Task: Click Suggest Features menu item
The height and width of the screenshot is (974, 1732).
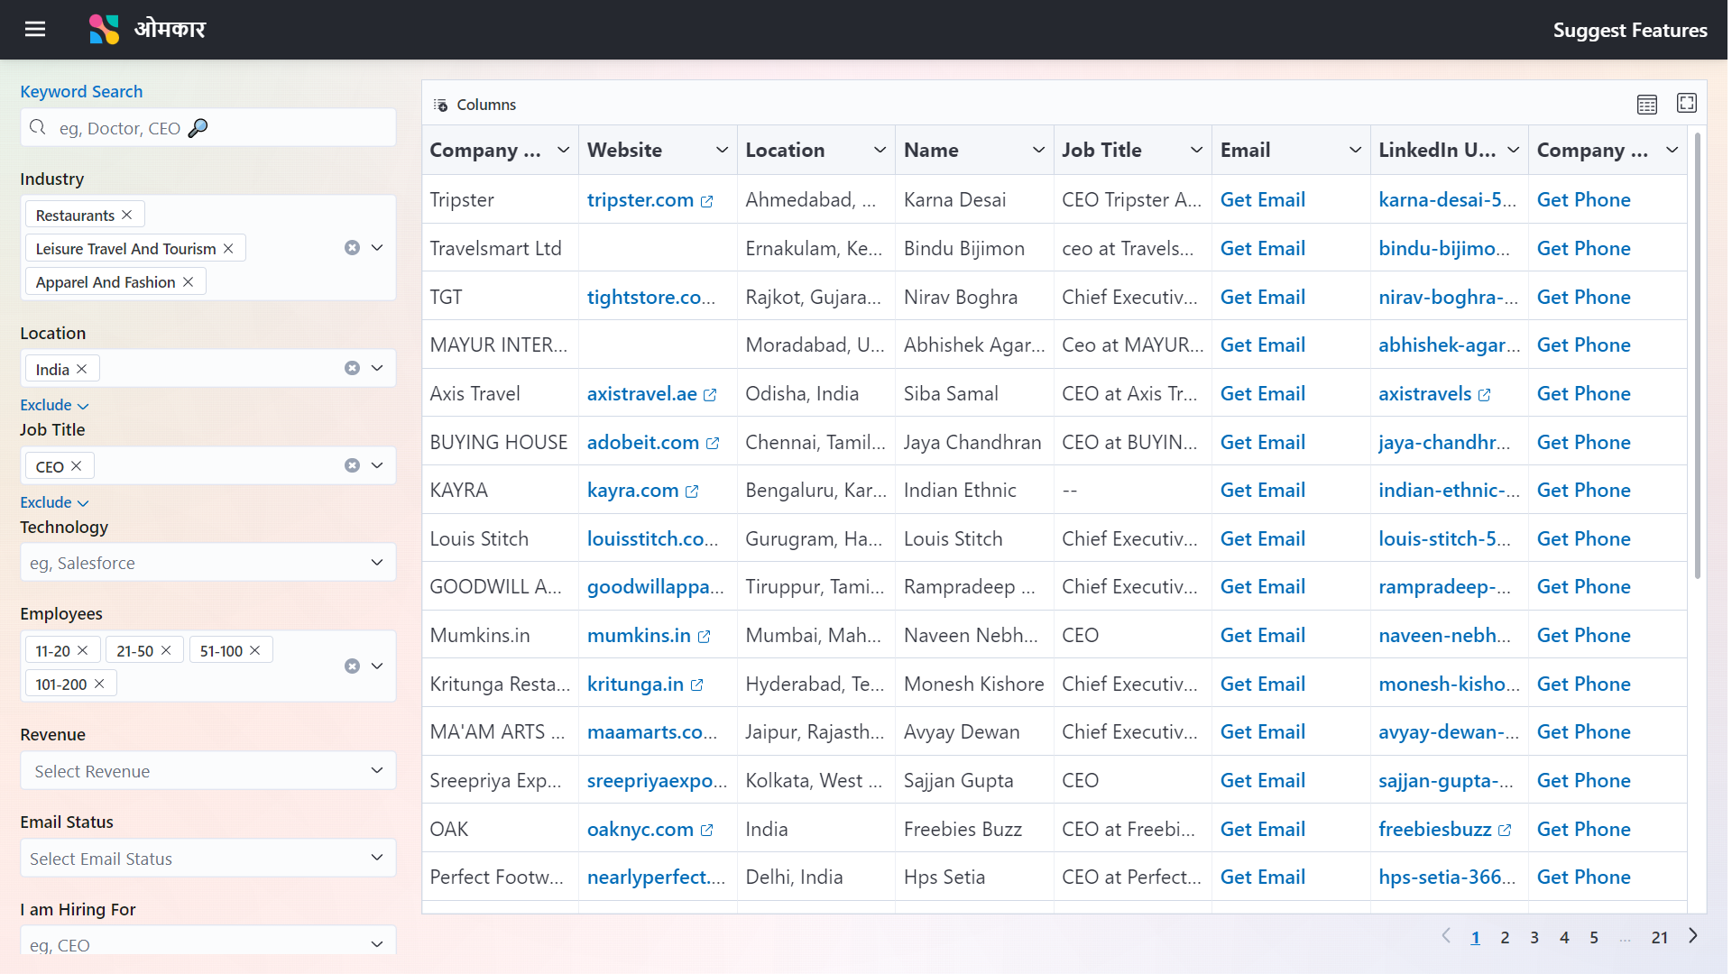Action: 1632,30
